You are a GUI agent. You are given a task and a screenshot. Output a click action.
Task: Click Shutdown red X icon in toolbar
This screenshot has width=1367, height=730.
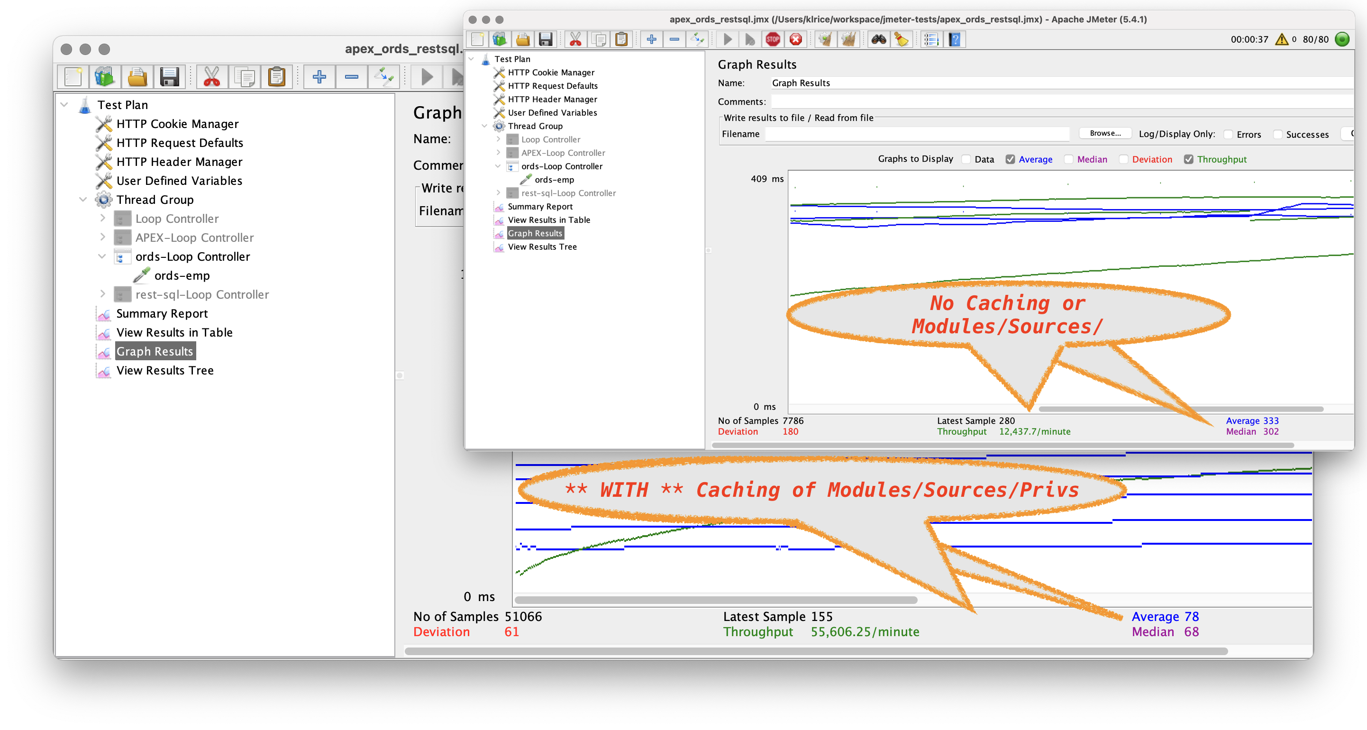point(795,39)
